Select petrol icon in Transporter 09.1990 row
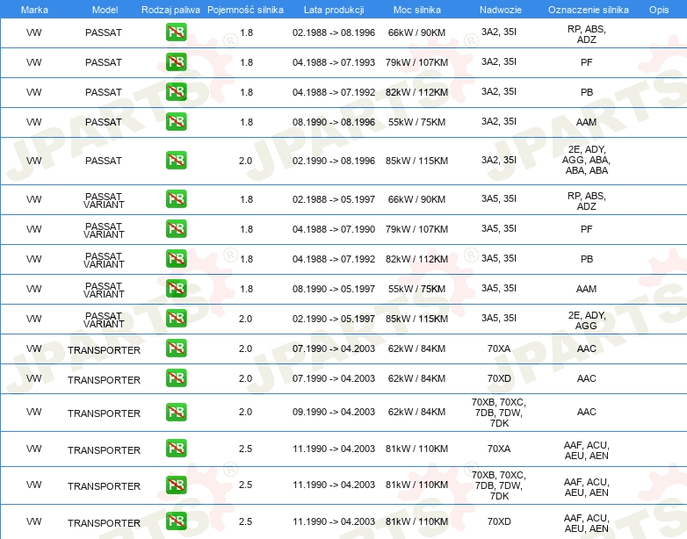Image resolution: width=687 pixels, height=539 pixels. pos(176,412)
